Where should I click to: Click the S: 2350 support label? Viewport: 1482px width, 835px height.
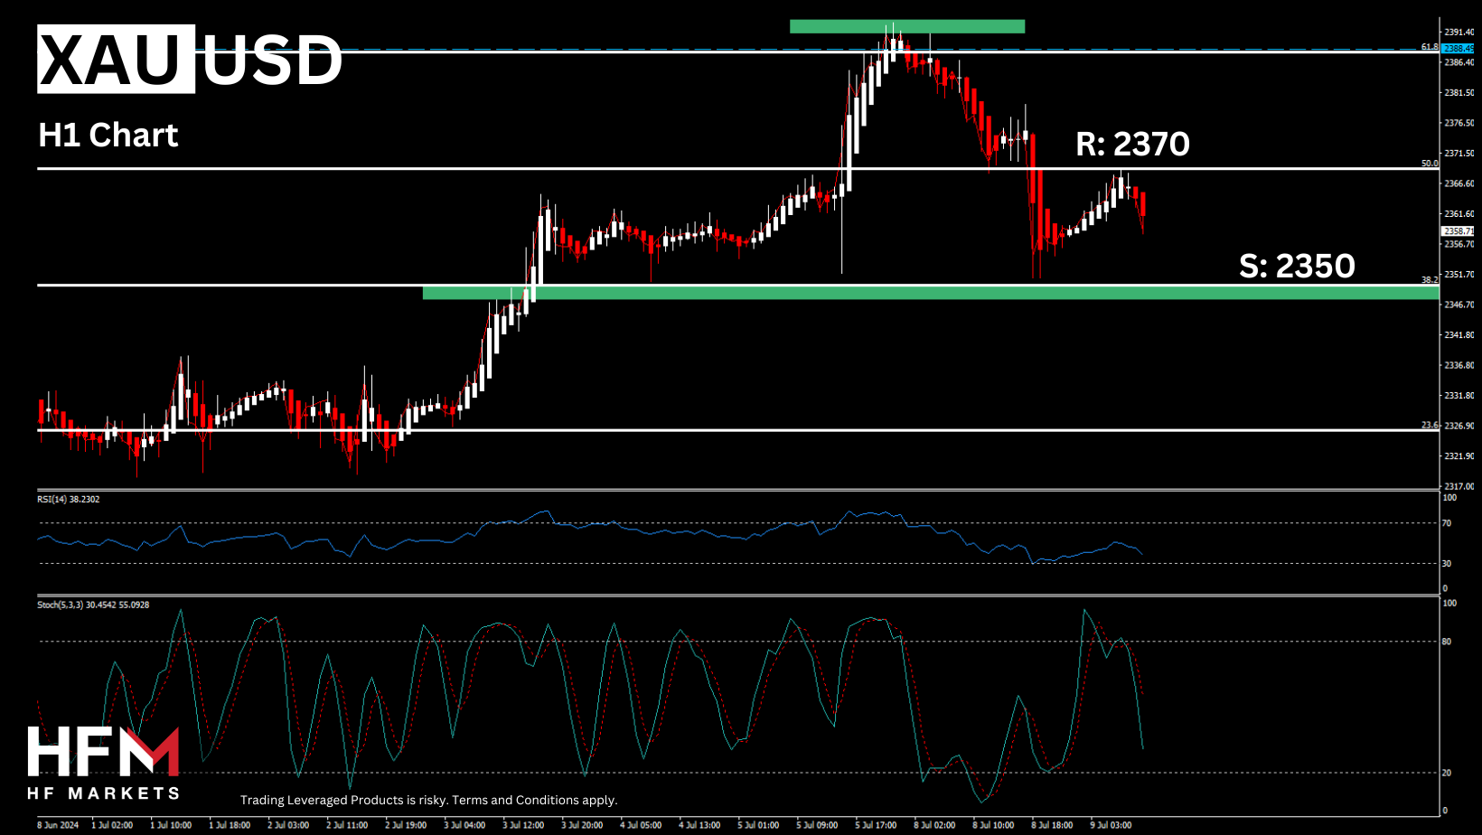[1297, 266]
